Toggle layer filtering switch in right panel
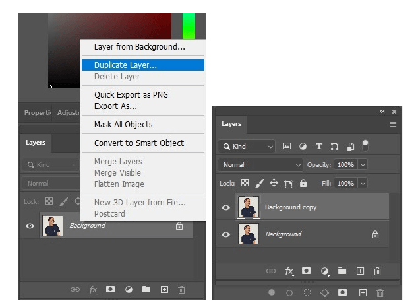 tap(365, 146)
